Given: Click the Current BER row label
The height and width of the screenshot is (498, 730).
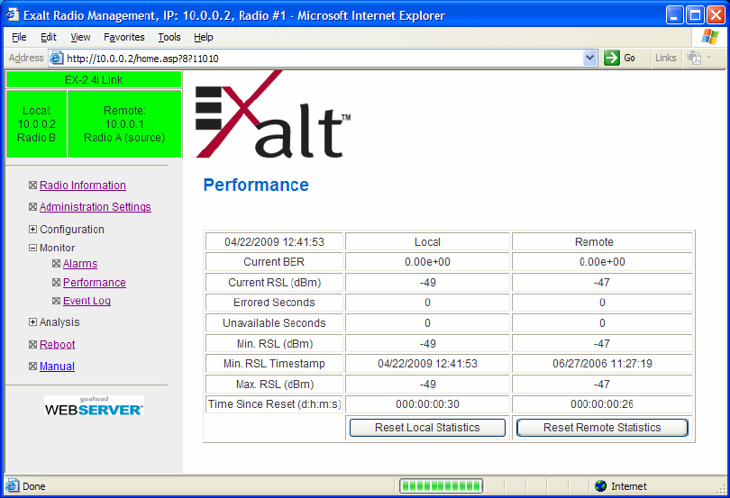Looking at the screenshot, I should click(274, 262).
